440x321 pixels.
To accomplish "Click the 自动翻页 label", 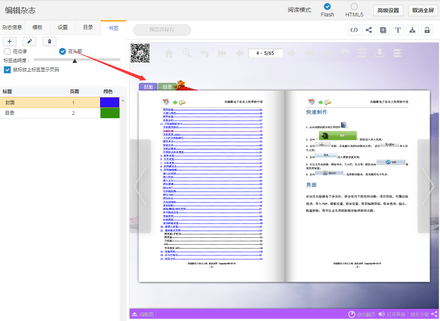I will click(366, 314).
